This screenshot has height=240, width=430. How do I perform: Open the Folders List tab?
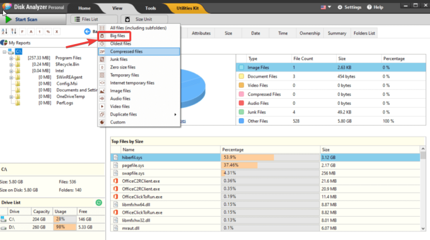[x=364, y=33]
